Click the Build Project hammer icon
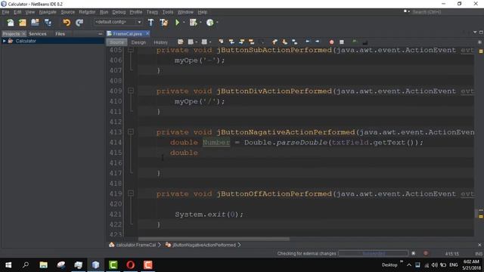Screen dimensions: 484x272 click(x=150, y=23)
